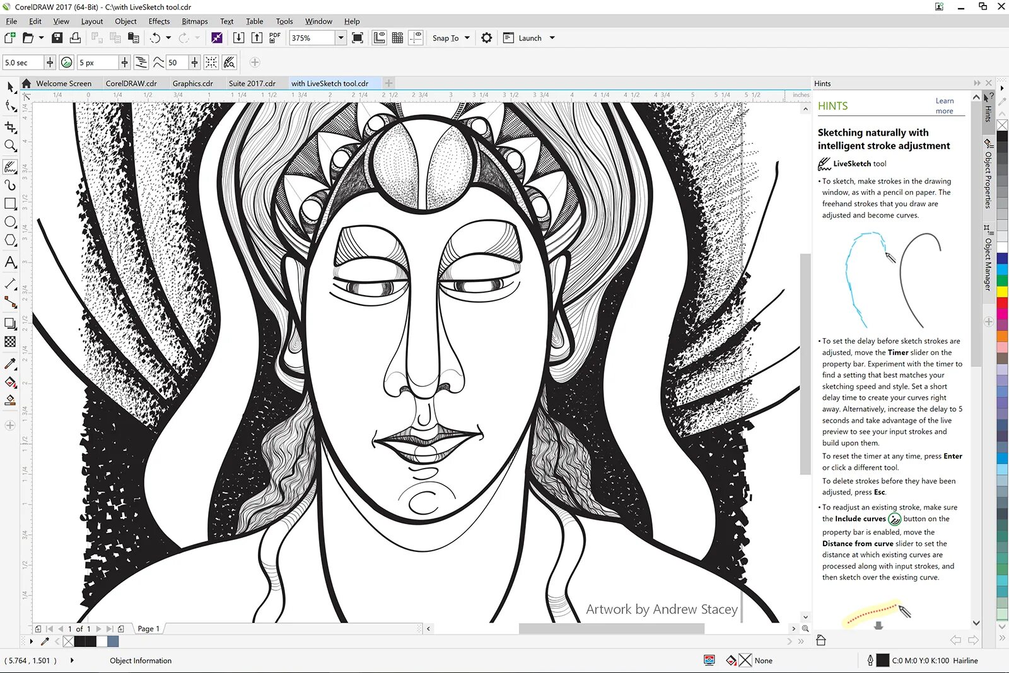Toggle Show Rulers button
Image resolution: width=1009 pixels, height=673 pixels.
[x=379, y=38]
